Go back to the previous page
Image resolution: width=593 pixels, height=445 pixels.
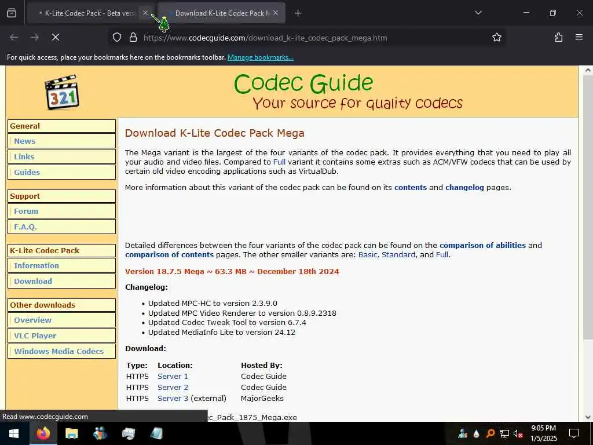coord(14,37)
